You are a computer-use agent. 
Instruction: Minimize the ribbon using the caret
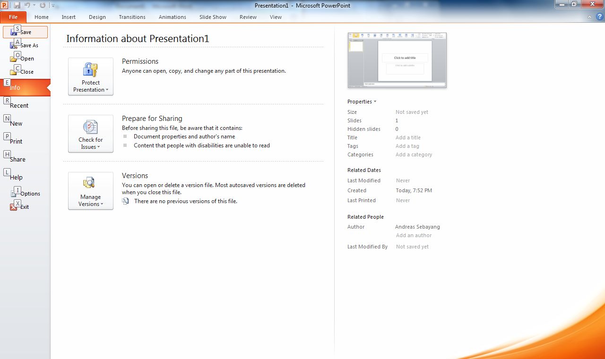pos(589,17)
